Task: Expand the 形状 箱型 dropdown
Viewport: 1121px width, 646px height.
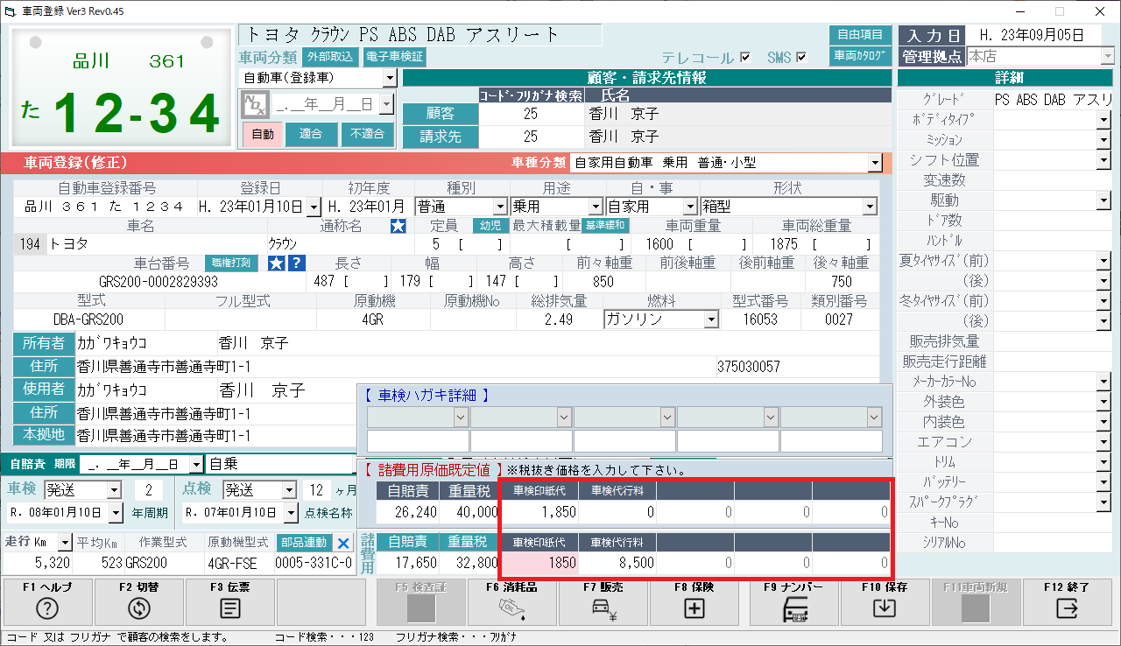Action: tap(869, 207)
